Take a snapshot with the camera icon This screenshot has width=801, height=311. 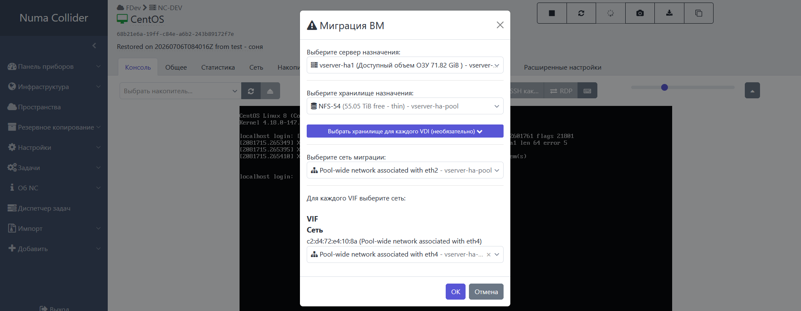click(x=640, y=13)
